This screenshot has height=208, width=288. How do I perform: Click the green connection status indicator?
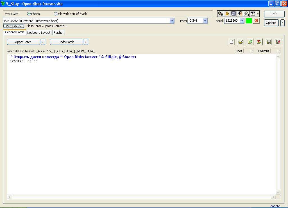pyautogui.click(x=248, y=21)
